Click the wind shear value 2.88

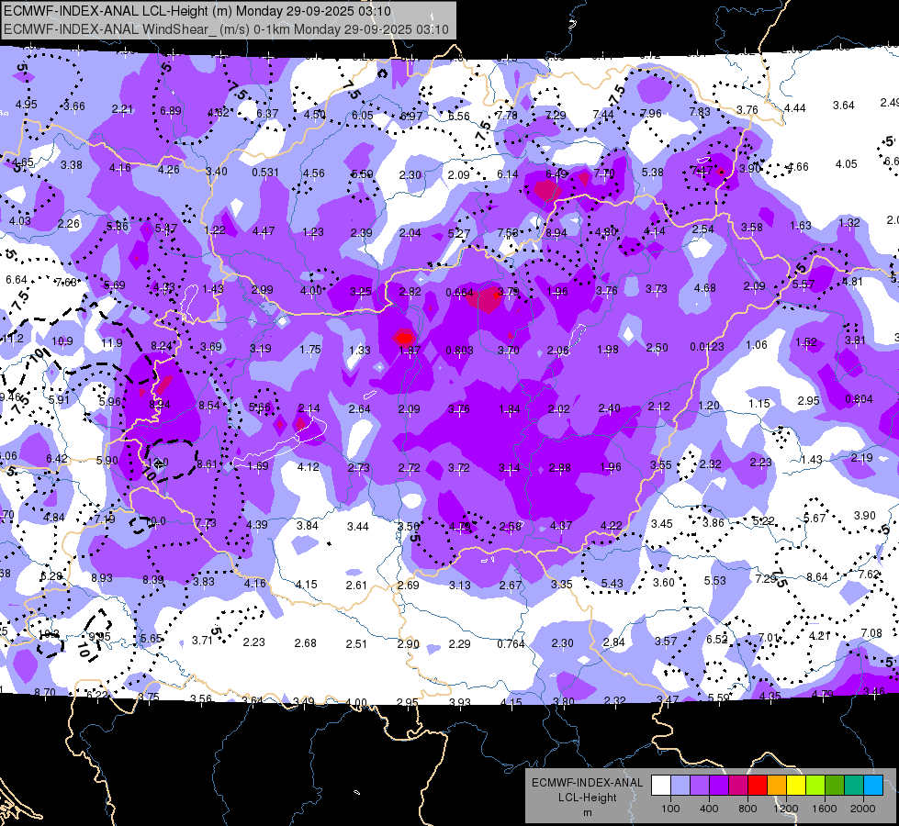coord(559,468)
